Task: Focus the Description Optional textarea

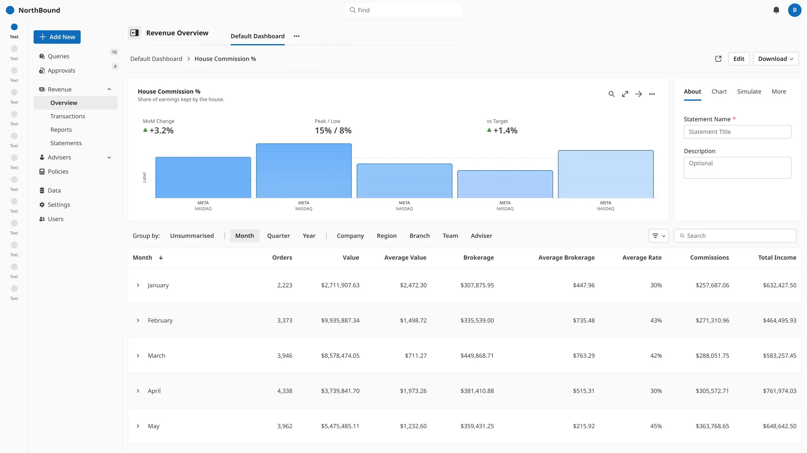Action: (x=737, y=168)
